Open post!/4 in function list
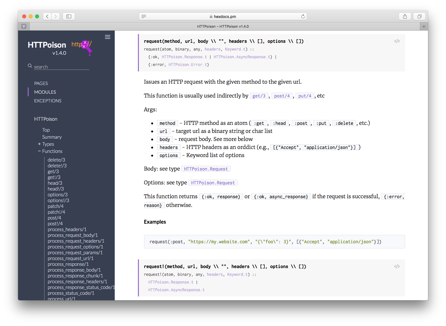Screen dimensions: 446x326 click(55, 224)
